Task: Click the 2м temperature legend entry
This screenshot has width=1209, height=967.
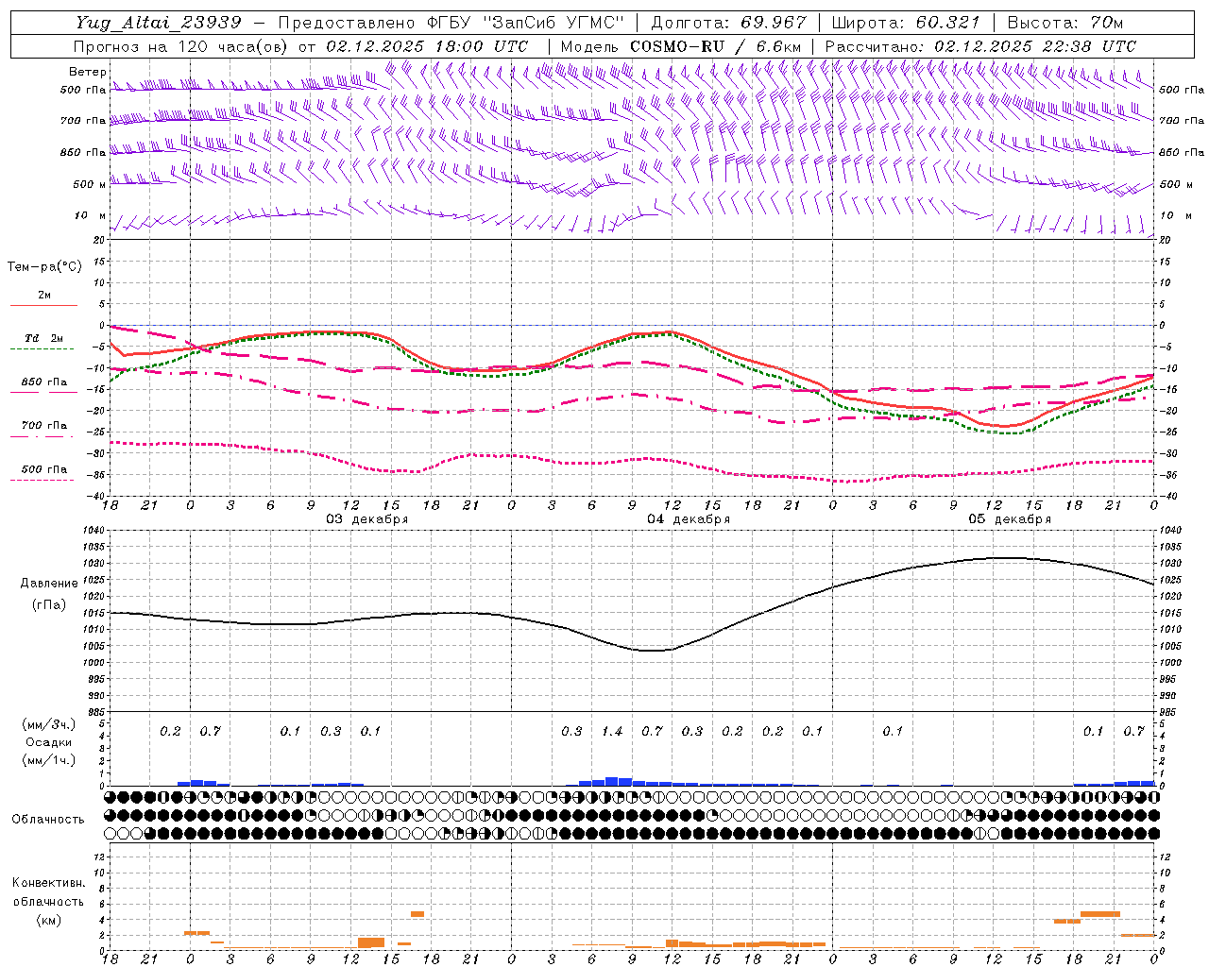Action: (44, 296)
